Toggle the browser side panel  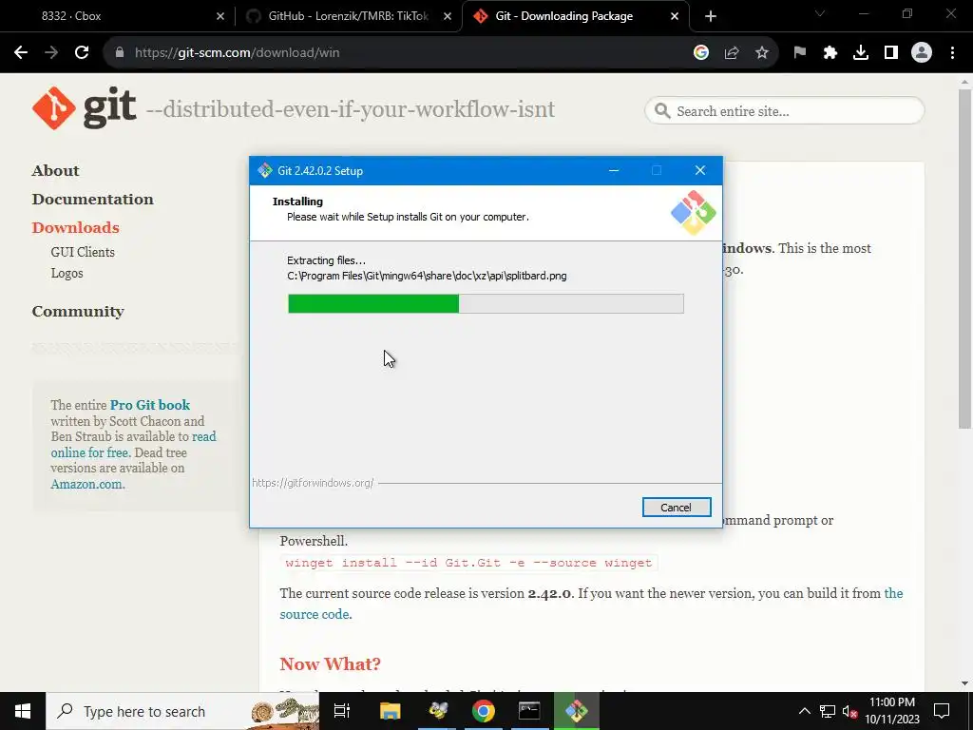(891, 53)
